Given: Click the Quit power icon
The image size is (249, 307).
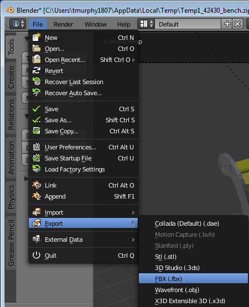Looking at the screenshot, I should point(36,256).
